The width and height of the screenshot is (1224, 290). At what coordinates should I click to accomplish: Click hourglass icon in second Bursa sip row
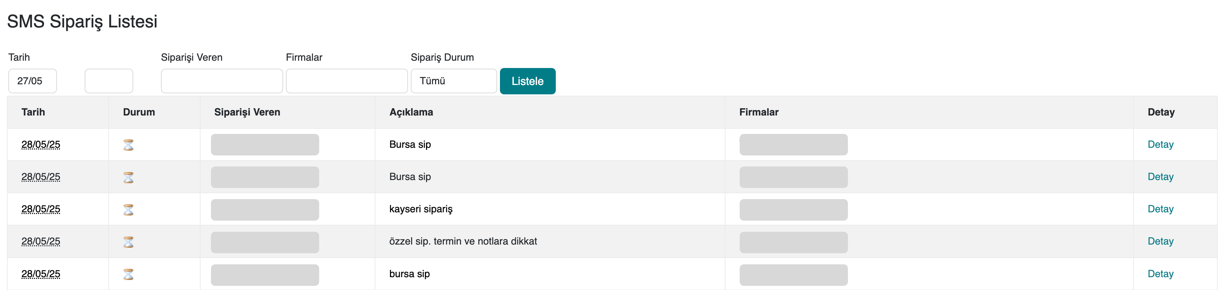click(128, 177)
